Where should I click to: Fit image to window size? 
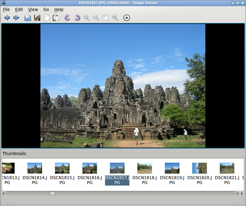[106, 18]
